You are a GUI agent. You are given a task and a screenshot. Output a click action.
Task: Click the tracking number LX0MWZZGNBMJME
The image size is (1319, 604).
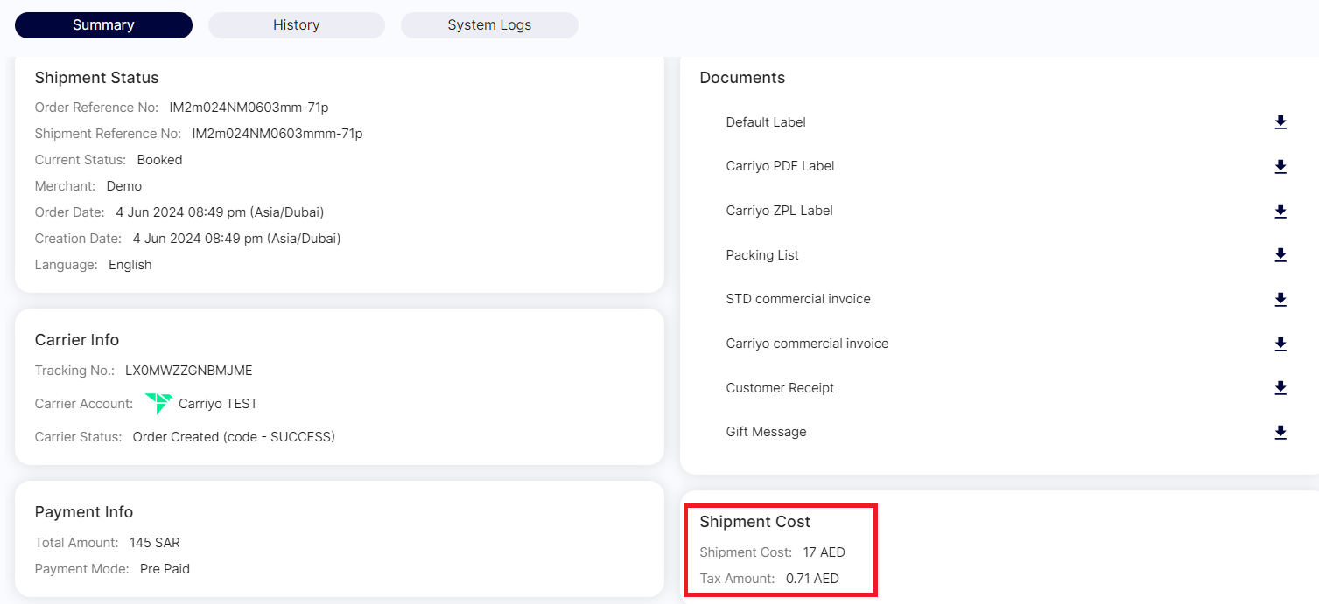click(188, 371)
